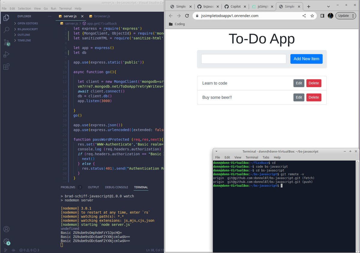Click the site padlock icon in address bar
This screenshot has height=253, width=360.
tap(197, 16)
